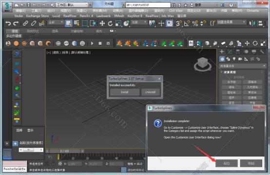Activate the Select Object tool
The width and height of the screenshot is (270, 175).
(x=69, y=23)
